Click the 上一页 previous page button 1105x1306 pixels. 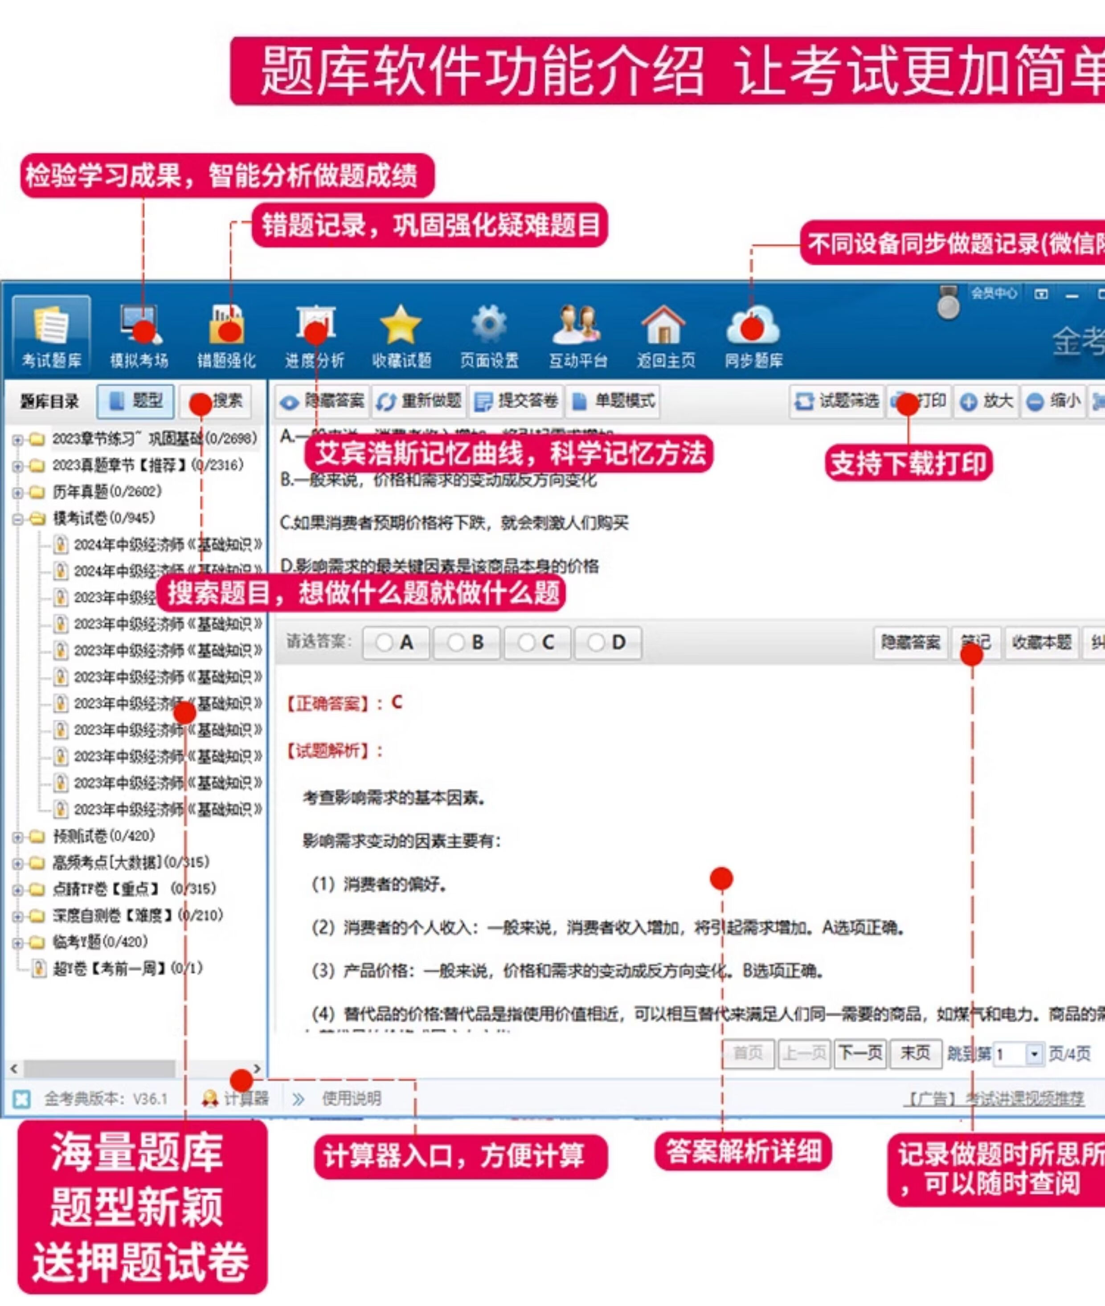click(x=804, y=1054)
